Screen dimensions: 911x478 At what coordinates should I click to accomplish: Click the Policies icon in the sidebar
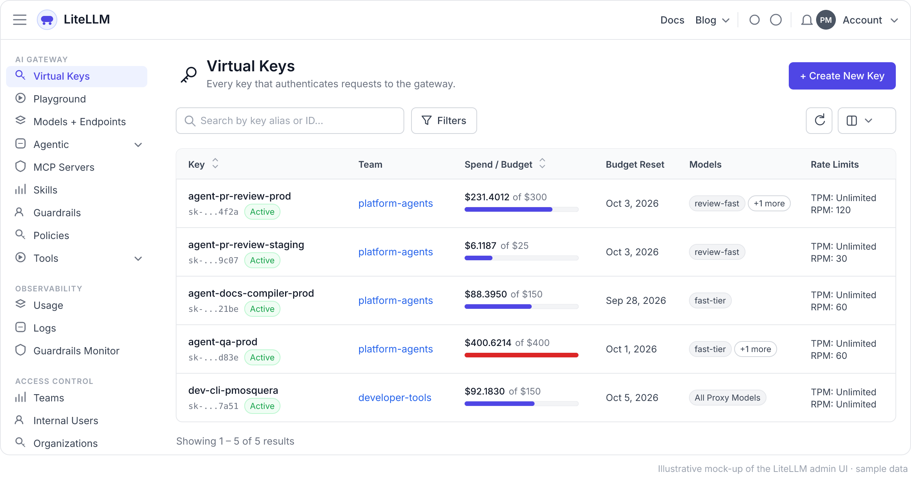pos(20,234)
